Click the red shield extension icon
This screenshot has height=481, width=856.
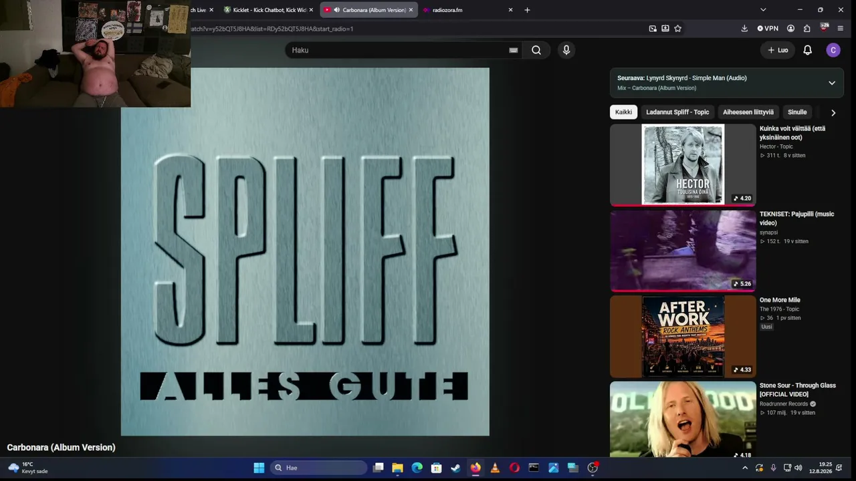point(824,28)
